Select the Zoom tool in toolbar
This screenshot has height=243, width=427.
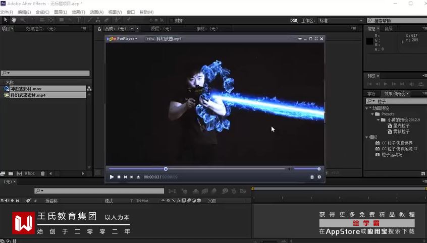[23, 20]
